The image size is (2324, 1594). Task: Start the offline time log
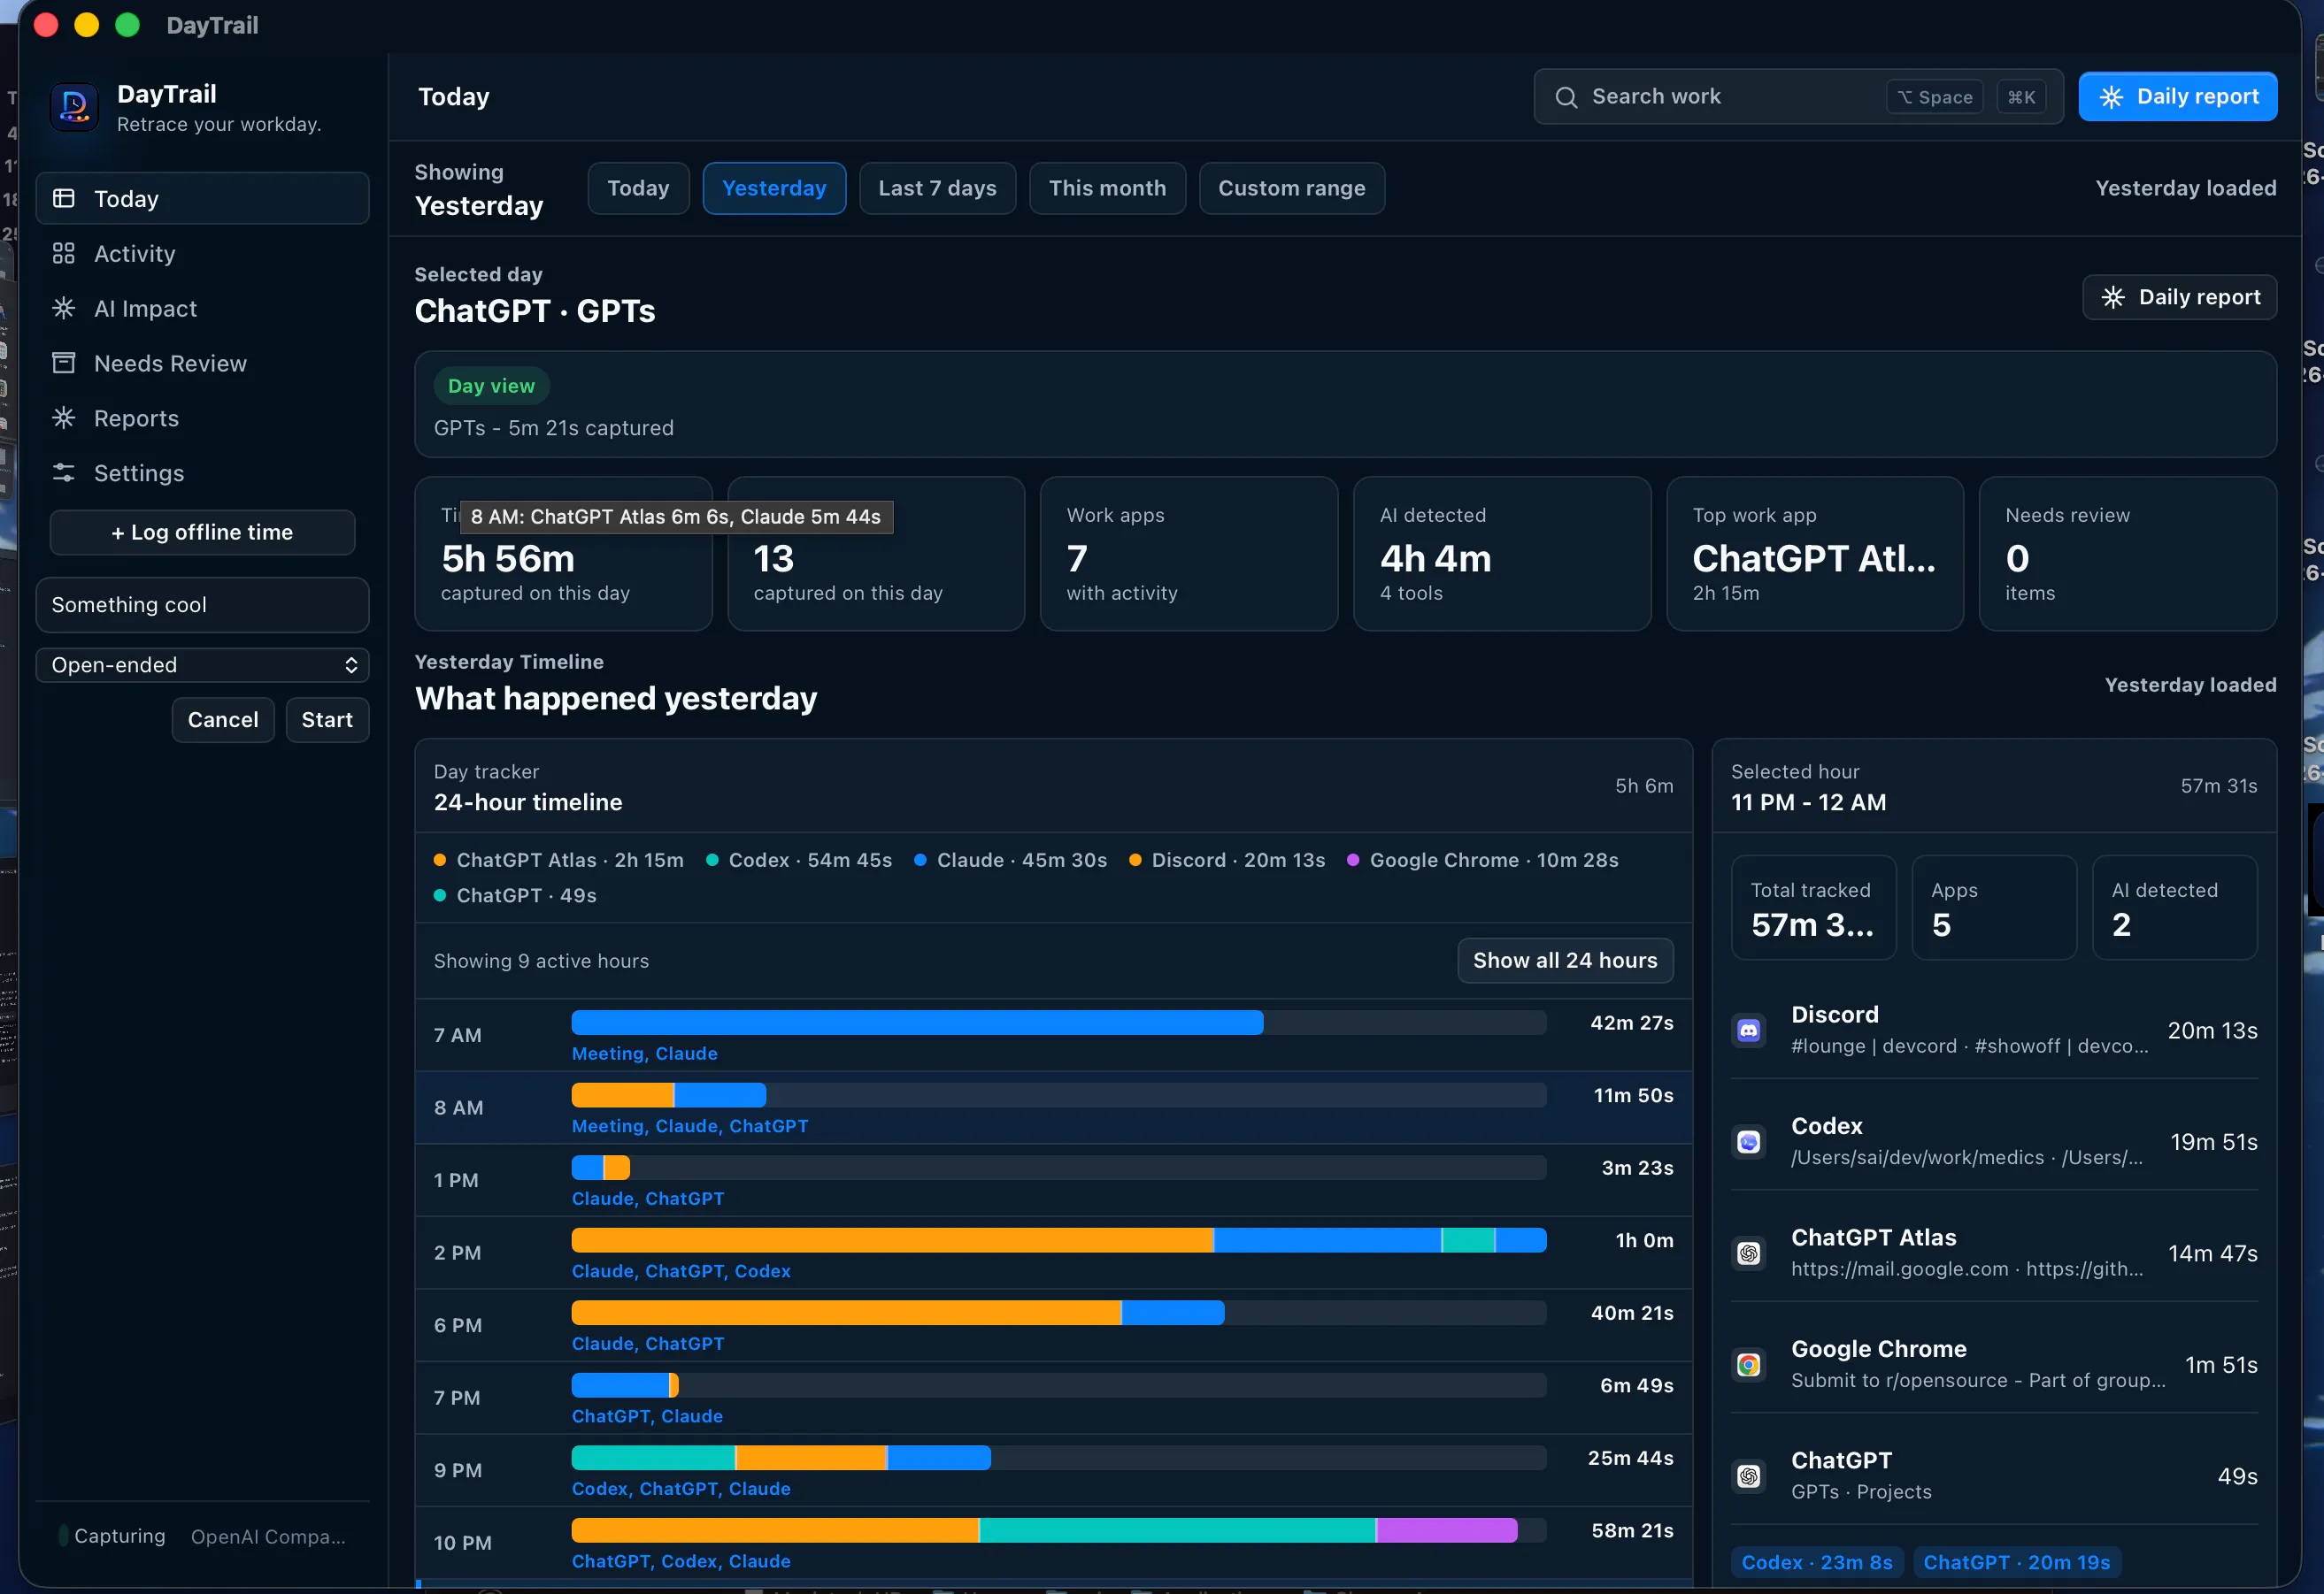point(327,721)
